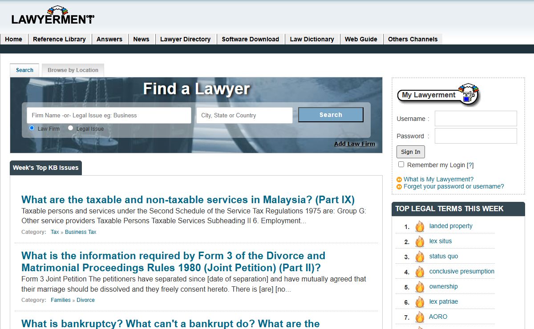The image size is (534, 329).
Task: Open the Answers menu item
Action: coord(109,39)
